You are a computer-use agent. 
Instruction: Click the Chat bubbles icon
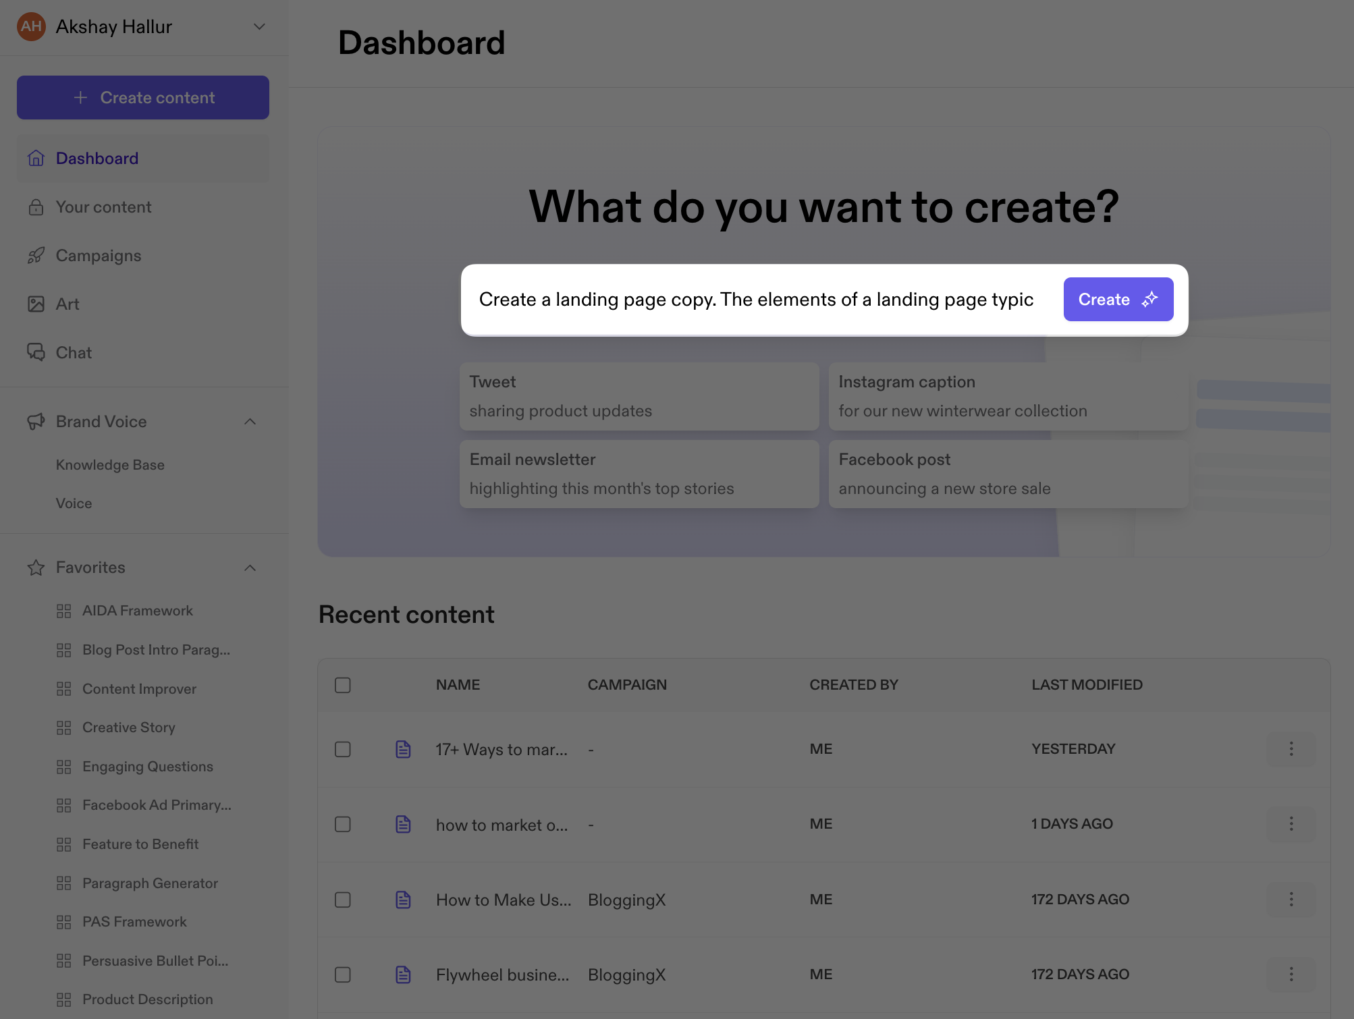coord(36,352)
